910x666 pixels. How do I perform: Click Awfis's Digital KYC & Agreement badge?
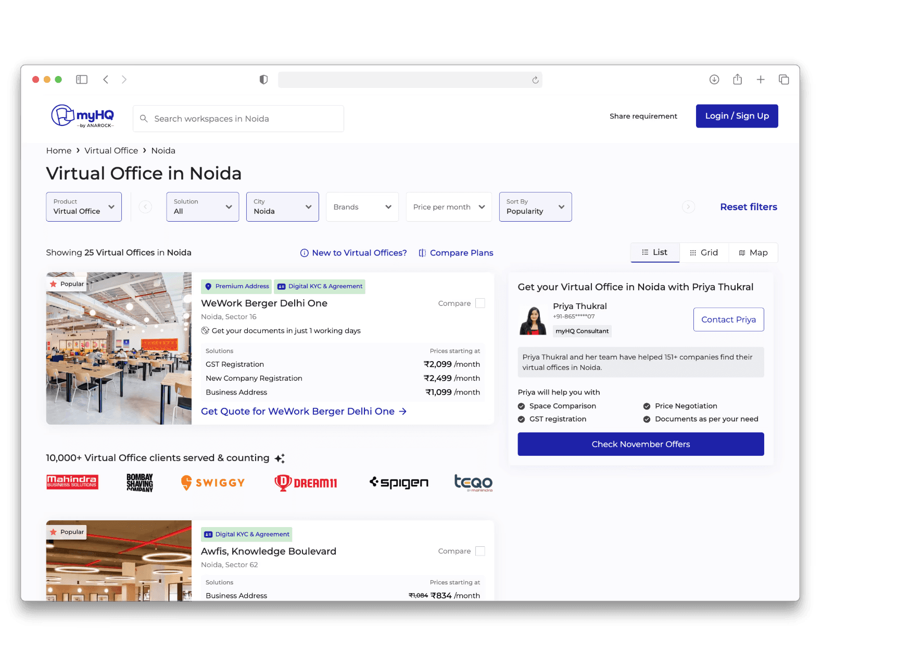point(247,534)
